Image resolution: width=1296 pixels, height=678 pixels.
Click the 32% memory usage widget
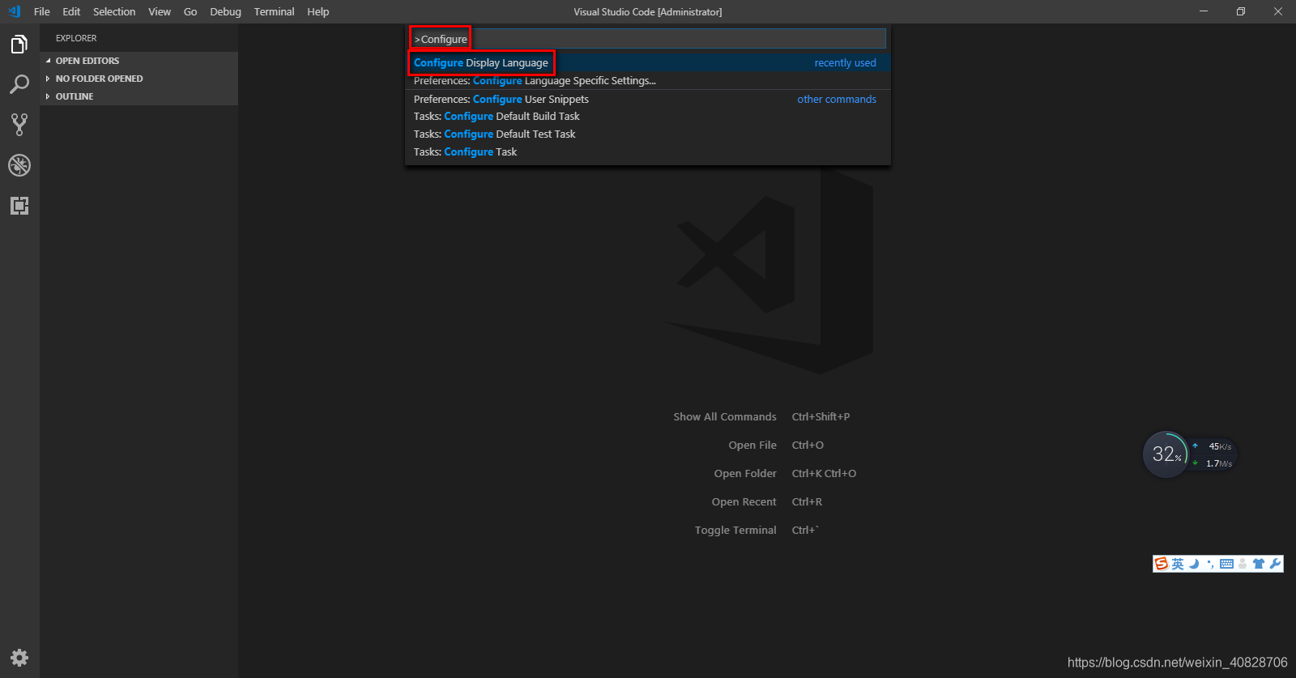pyautogui.click(x=1166, y=454)
